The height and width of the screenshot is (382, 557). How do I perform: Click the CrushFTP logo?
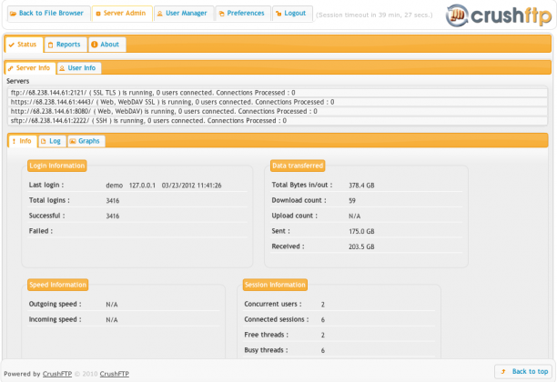click(x=499, y=15)
